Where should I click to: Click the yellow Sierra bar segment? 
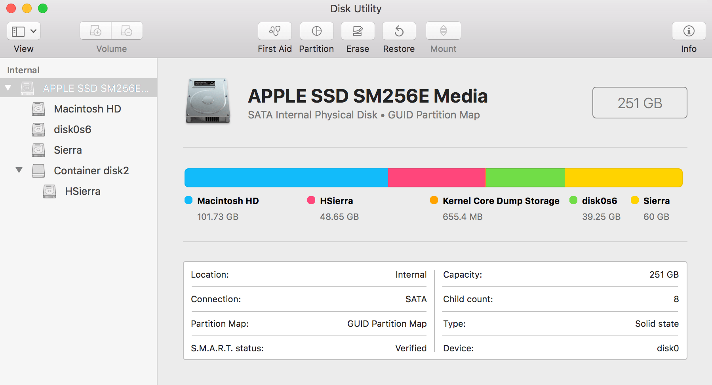click(624, 178)
